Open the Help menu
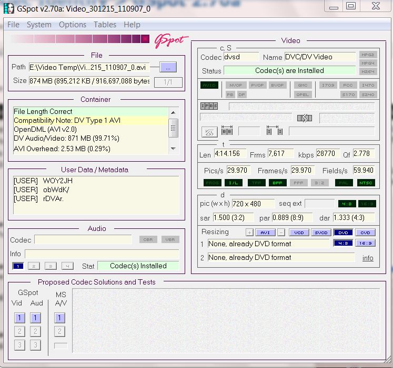The width and height of the screenshot is (393, 368). [132, 25]
